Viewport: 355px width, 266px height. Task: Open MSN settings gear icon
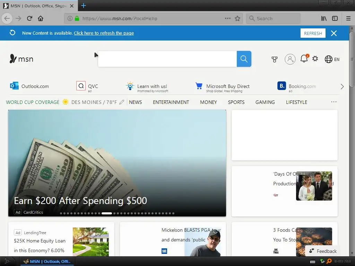pos(315,59)
